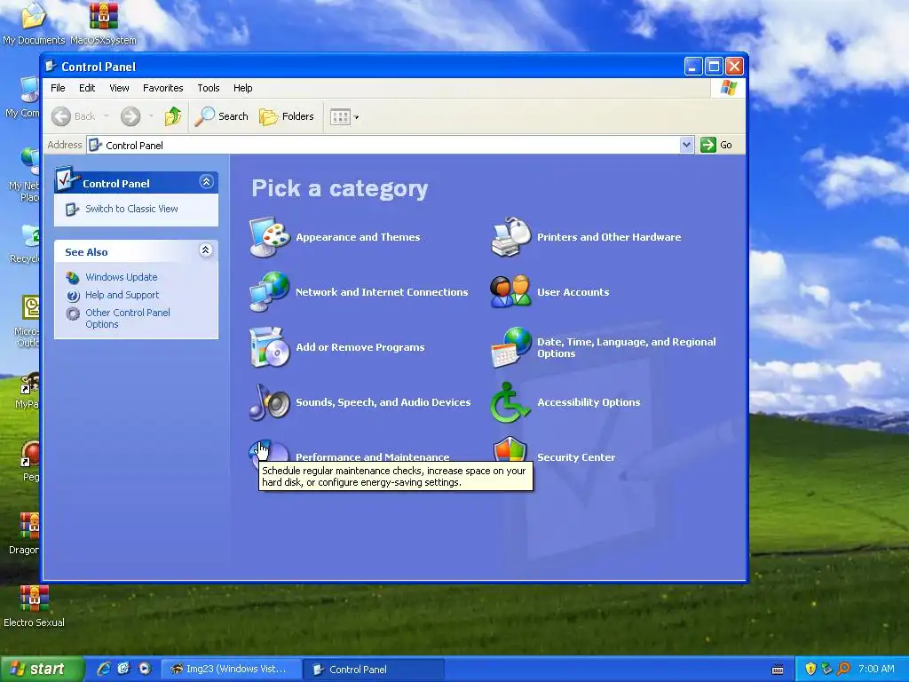Viewport: 909px width, 682px height.
Task: Expand the Forward history dropdown arrow
Action: pyautogui.click(x=151, y=116)
